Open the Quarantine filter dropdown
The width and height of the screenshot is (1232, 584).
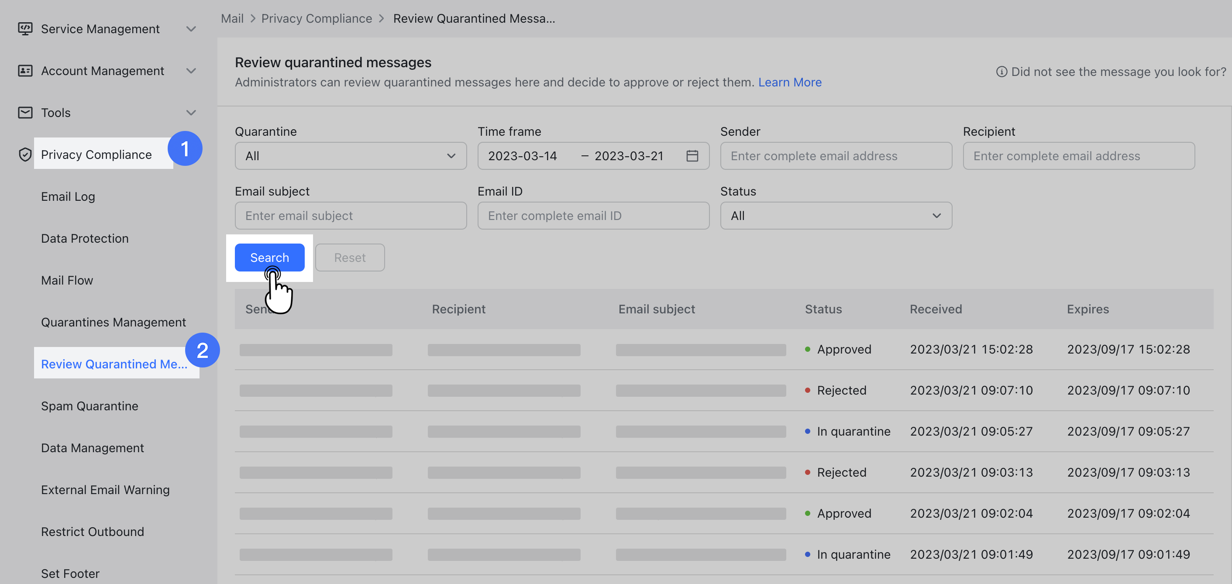tap(350, 155)
